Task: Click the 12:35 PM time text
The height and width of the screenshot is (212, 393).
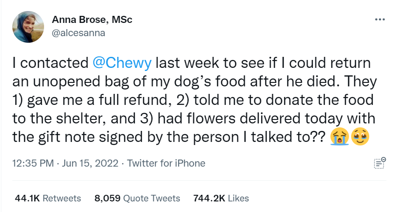Action: click(34, 163)
